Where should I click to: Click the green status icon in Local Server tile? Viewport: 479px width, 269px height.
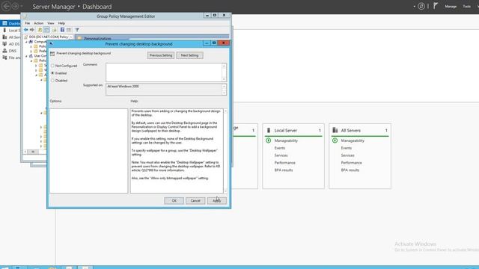coord(268,140)
